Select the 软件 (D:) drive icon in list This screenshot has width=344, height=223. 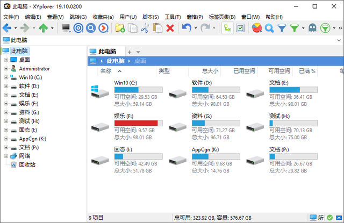(177, 93)
